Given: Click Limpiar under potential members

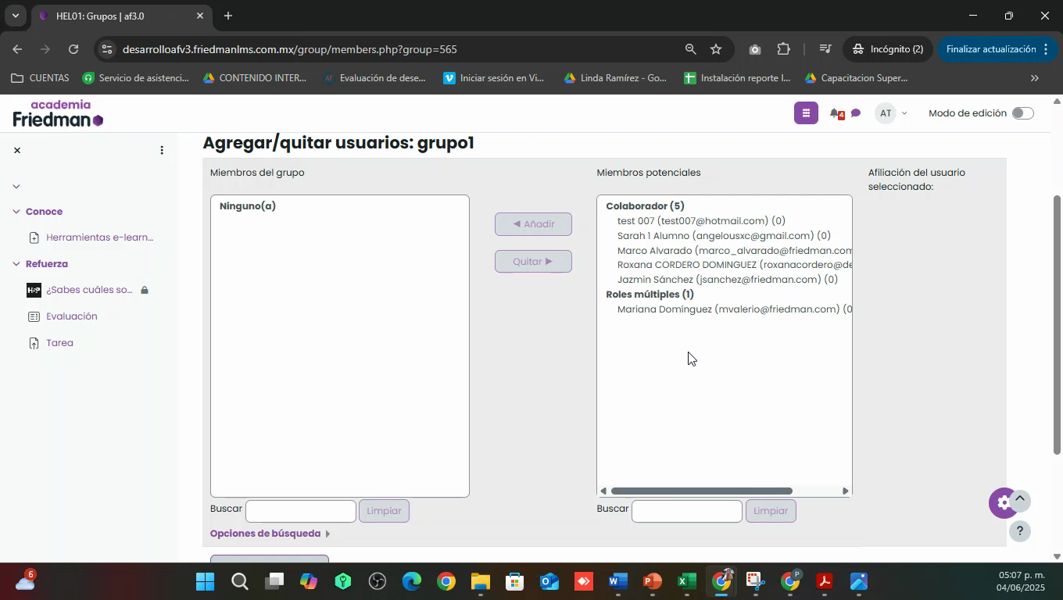Looking at the screenshot, I should pyautogui.click(x=771, y=511).
